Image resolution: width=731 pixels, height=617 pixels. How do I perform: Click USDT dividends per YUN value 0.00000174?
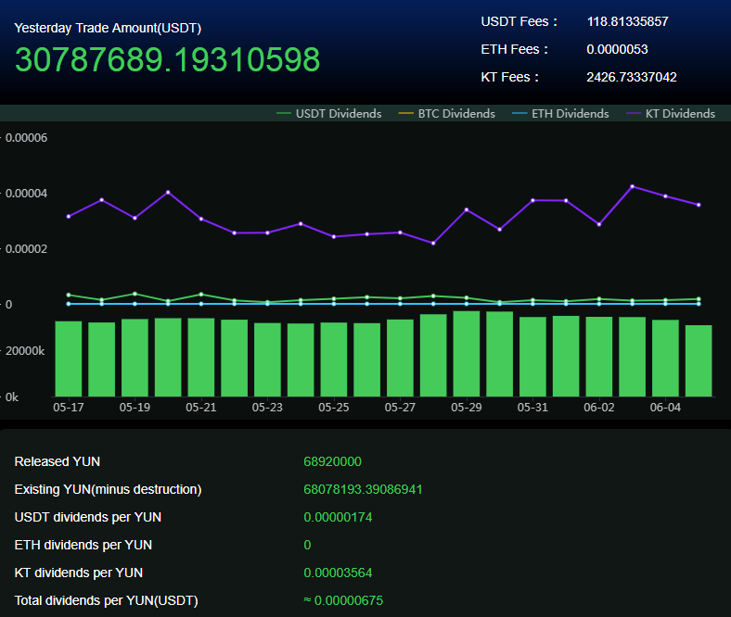click(x=338, y=517)
